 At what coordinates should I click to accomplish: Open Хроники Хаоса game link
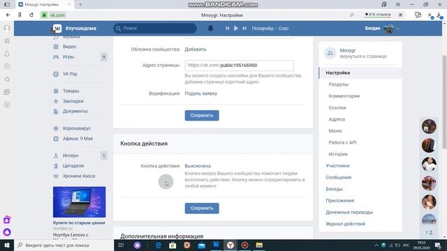[79, 176]
